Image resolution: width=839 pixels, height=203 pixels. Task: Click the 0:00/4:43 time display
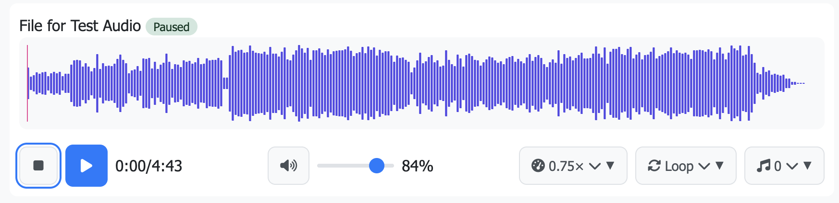[148, 166]
